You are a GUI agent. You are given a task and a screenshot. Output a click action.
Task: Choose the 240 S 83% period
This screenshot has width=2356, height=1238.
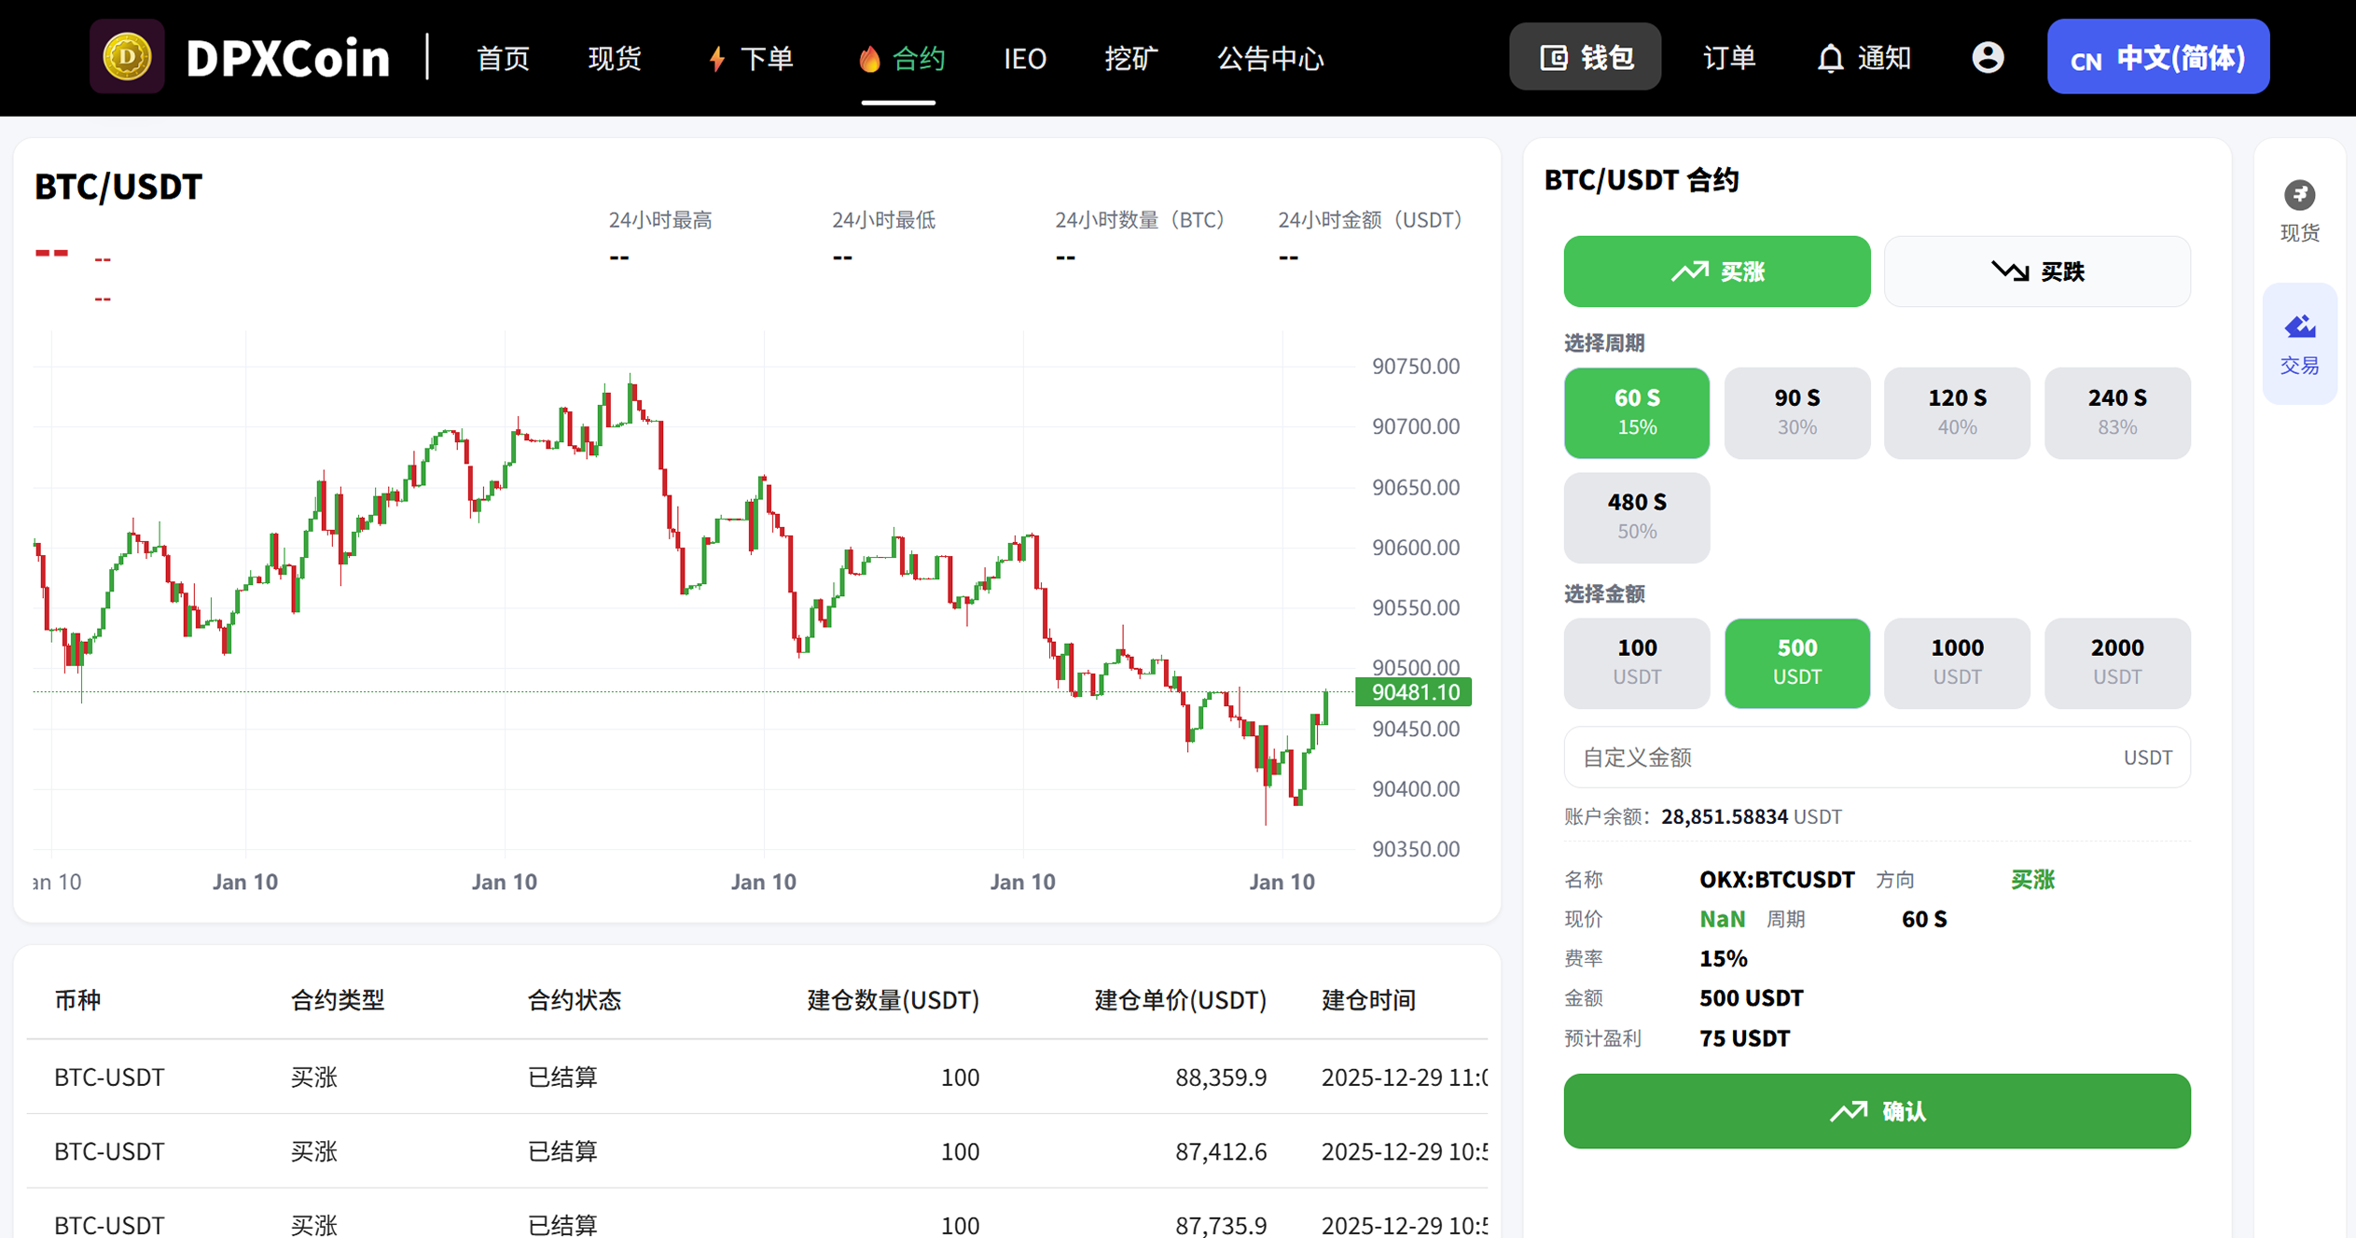point(2116,411)
